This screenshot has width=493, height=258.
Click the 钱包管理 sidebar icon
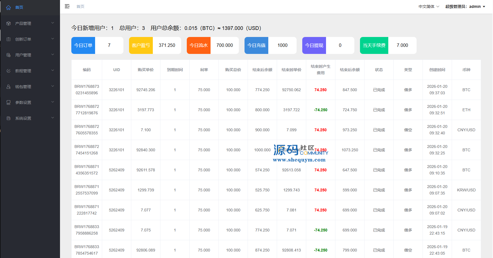8,87
